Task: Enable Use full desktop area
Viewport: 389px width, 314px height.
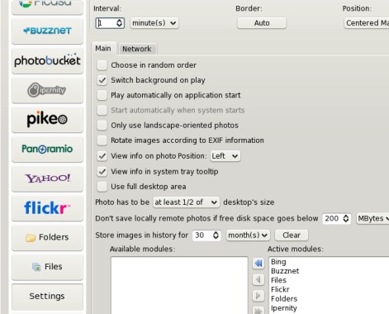Action: point(102,187)
